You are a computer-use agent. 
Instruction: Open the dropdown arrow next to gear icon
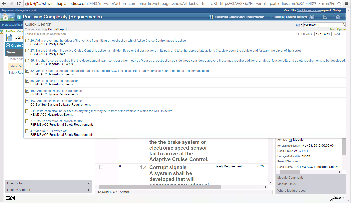pos(330,17)
